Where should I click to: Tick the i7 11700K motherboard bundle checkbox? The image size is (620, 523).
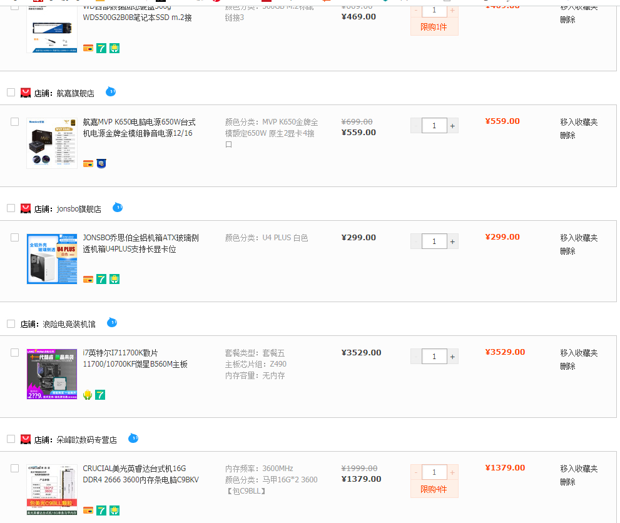pos(14,353)
